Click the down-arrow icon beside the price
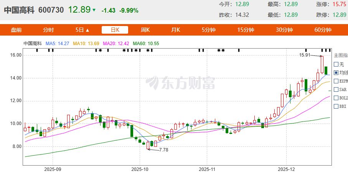Image resolution: width=348 pixels, height=174 pixels. pyautogui.click(x=94, y=10)
